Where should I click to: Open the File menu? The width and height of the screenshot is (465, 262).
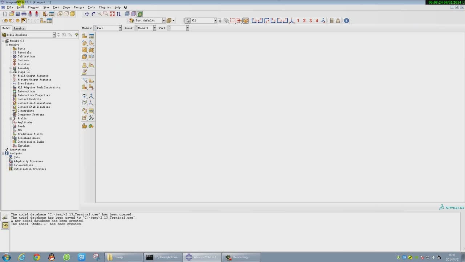[x=10, y=7]
